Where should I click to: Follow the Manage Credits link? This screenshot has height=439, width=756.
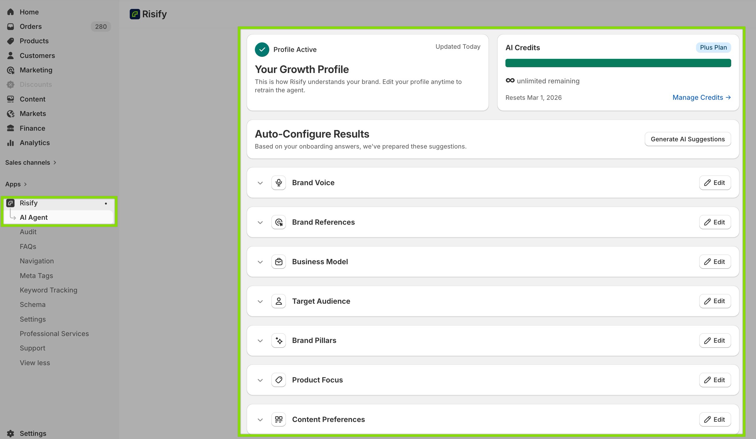tap(702, 97)
